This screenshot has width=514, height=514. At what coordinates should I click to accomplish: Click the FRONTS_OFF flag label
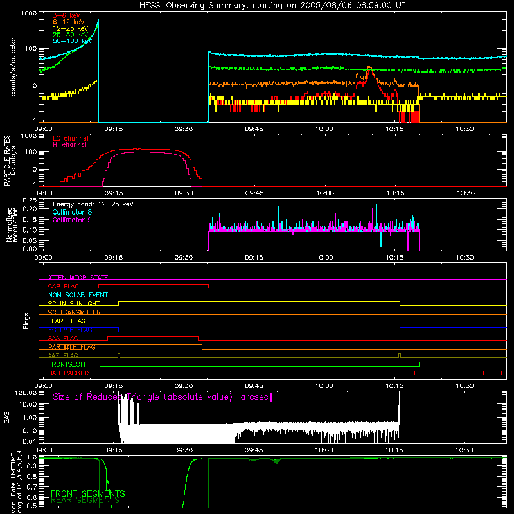coord(67,364)
